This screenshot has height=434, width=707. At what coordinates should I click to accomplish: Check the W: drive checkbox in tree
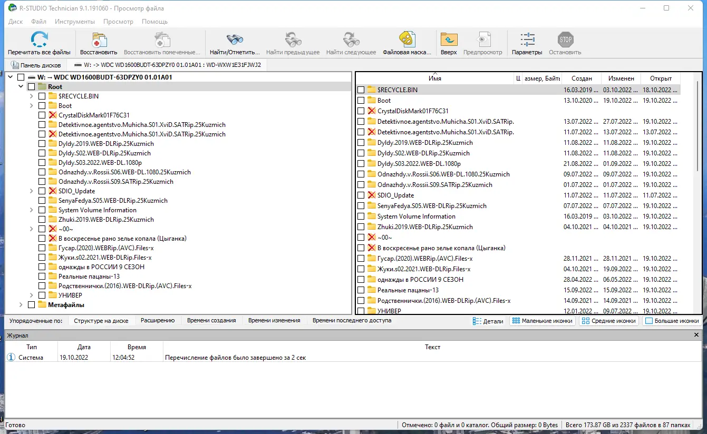tap(21, 77)
